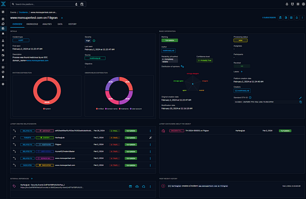The width and height of the screenshot is (306, 199).
Task: Open the kebab menu for external reference row
Action: click(150, 186)
